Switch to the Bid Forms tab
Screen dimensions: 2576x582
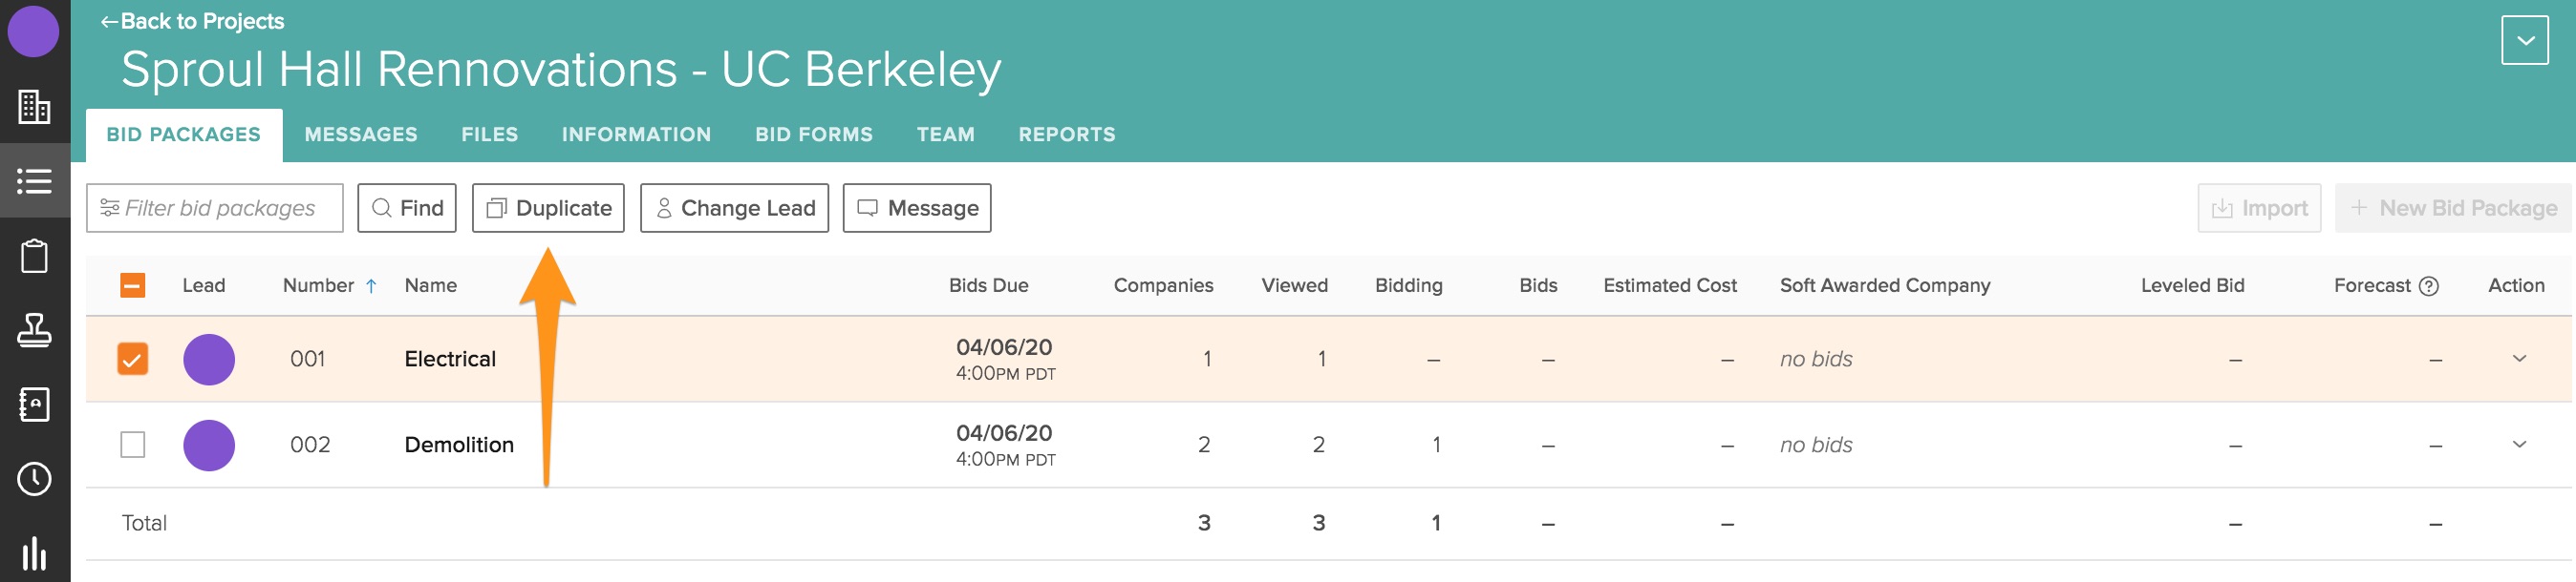point(813,135)
